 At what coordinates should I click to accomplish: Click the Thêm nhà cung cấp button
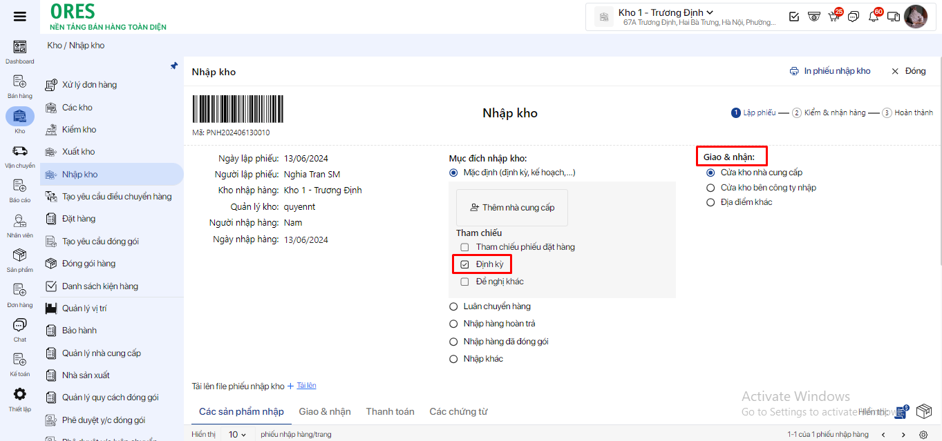coord(511,208)
